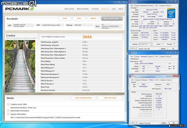Viewport: 187px width, 128px height.
Task: Click the DRAM Frequency value field
Action: pyautogui.click(x=159, y=94)
